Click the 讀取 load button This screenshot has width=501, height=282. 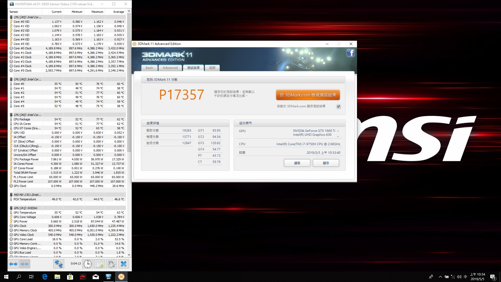pyautogui.click(x=297, y=163)
